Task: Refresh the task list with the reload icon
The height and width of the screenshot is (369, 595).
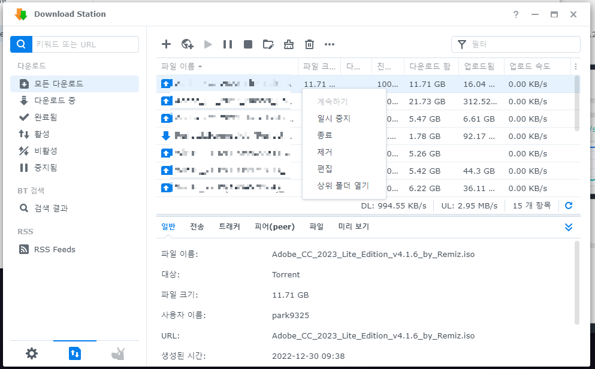Action: click(x=569, y=205)
